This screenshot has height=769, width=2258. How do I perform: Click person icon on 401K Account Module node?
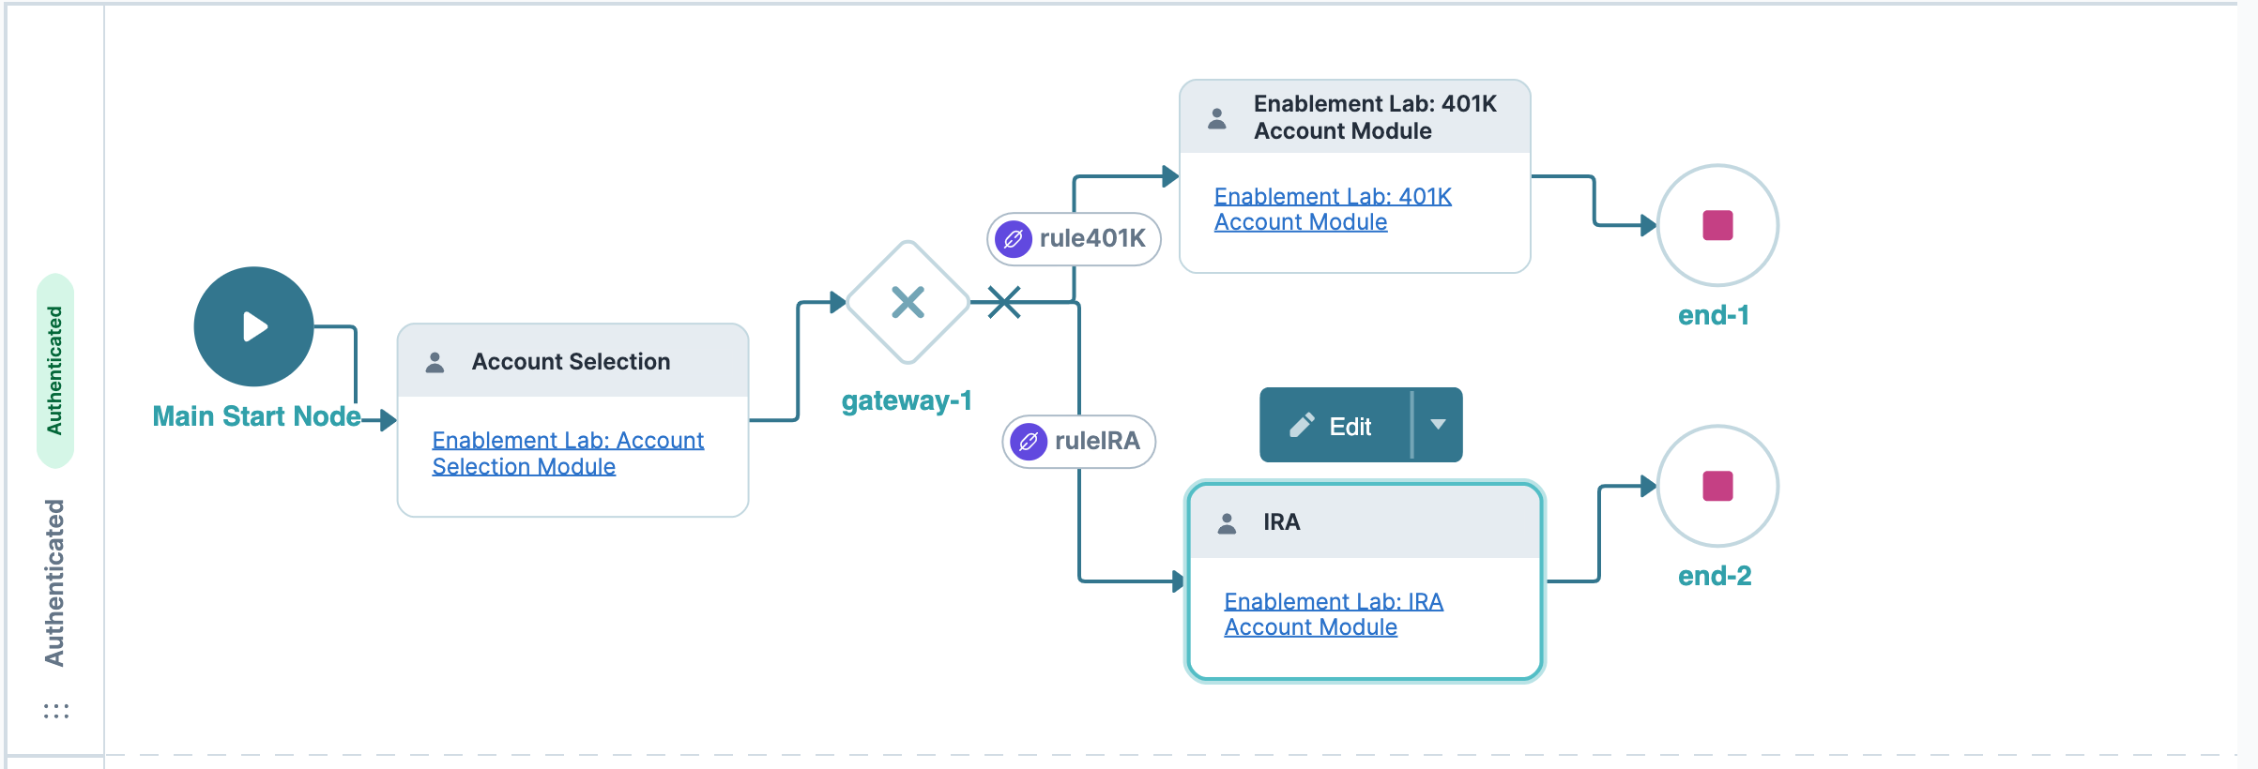click(1216, 118)
